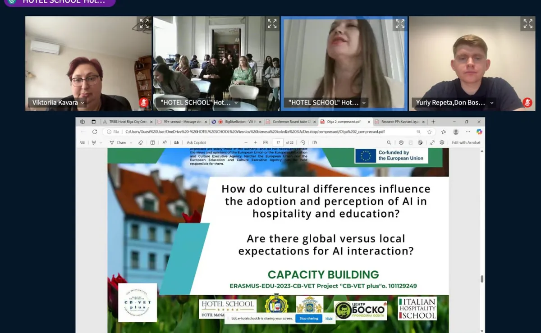The height and width of the screenshot is (333, 541).
Task: Click the translate text icon
Action: tap(176, 142)
